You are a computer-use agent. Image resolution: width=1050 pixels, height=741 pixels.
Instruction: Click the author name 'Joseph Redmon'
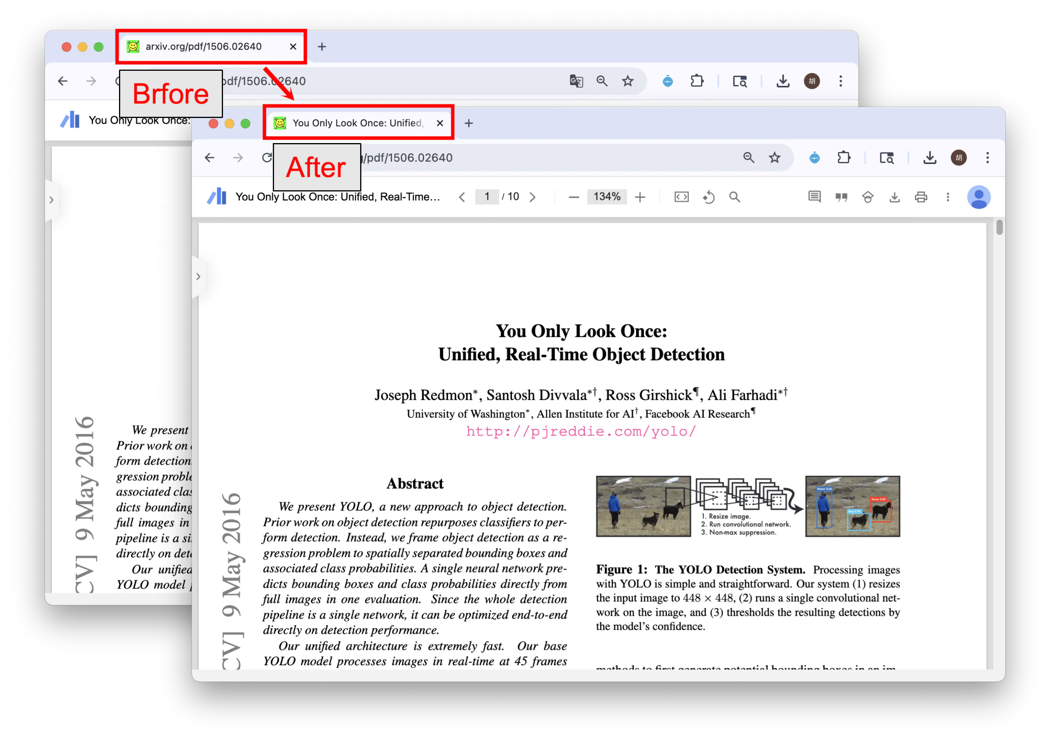(x=424, y=395)
